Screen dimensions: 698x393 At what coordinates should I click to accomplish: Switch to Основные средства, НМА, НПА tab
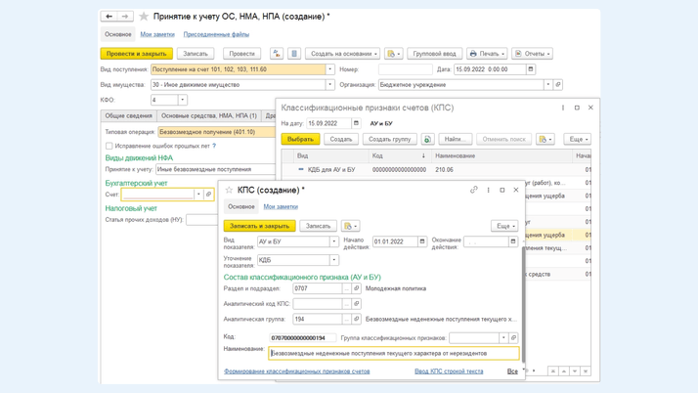click(x=209, y=115)
